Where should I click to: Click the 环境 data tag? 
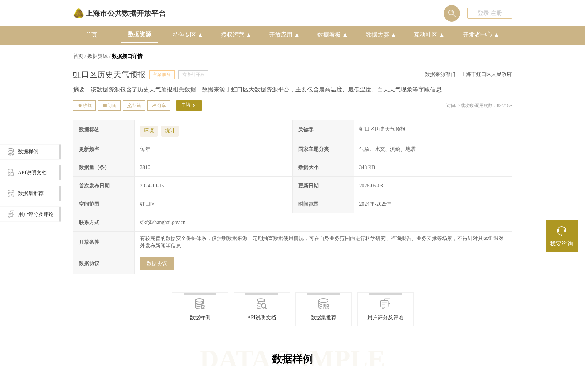[149, 131]
